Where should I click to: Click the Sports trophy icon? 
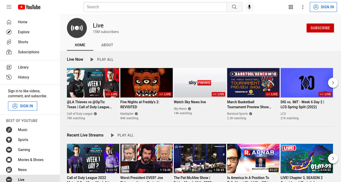point(9,140)
